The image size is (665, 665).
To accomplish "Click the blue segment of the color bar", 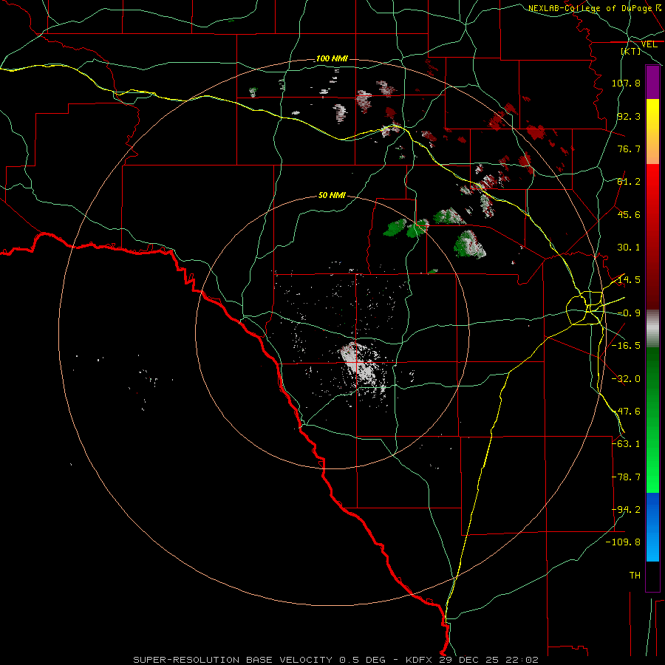I will pos(652,527).
